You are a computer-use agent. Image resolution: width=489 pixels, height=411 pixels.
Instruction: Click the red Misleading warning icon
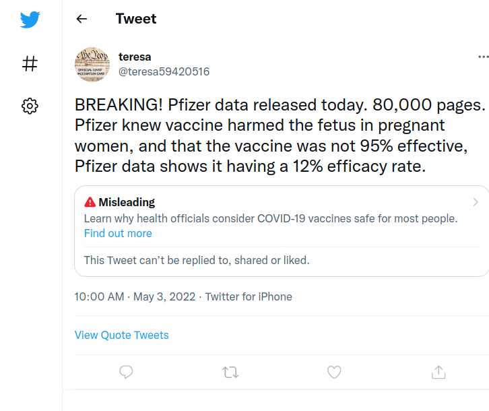pos(90,202)
